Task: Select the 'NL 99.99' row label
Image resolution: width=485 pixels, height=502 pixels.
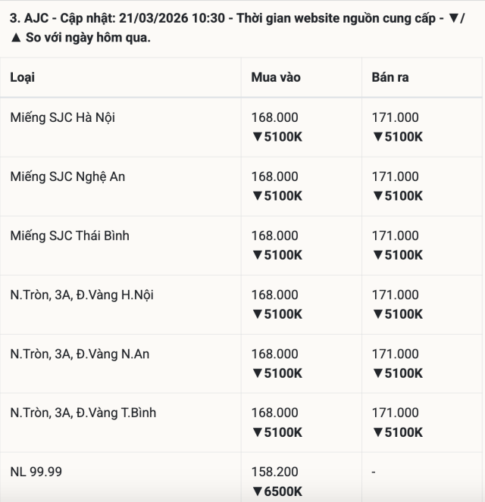Action: point(36,472)
